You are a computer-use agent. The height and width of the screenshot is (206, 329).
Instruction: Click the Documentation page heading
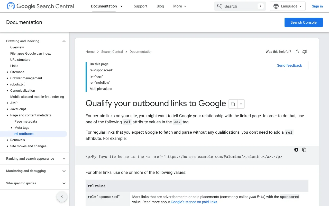(24, 22)
